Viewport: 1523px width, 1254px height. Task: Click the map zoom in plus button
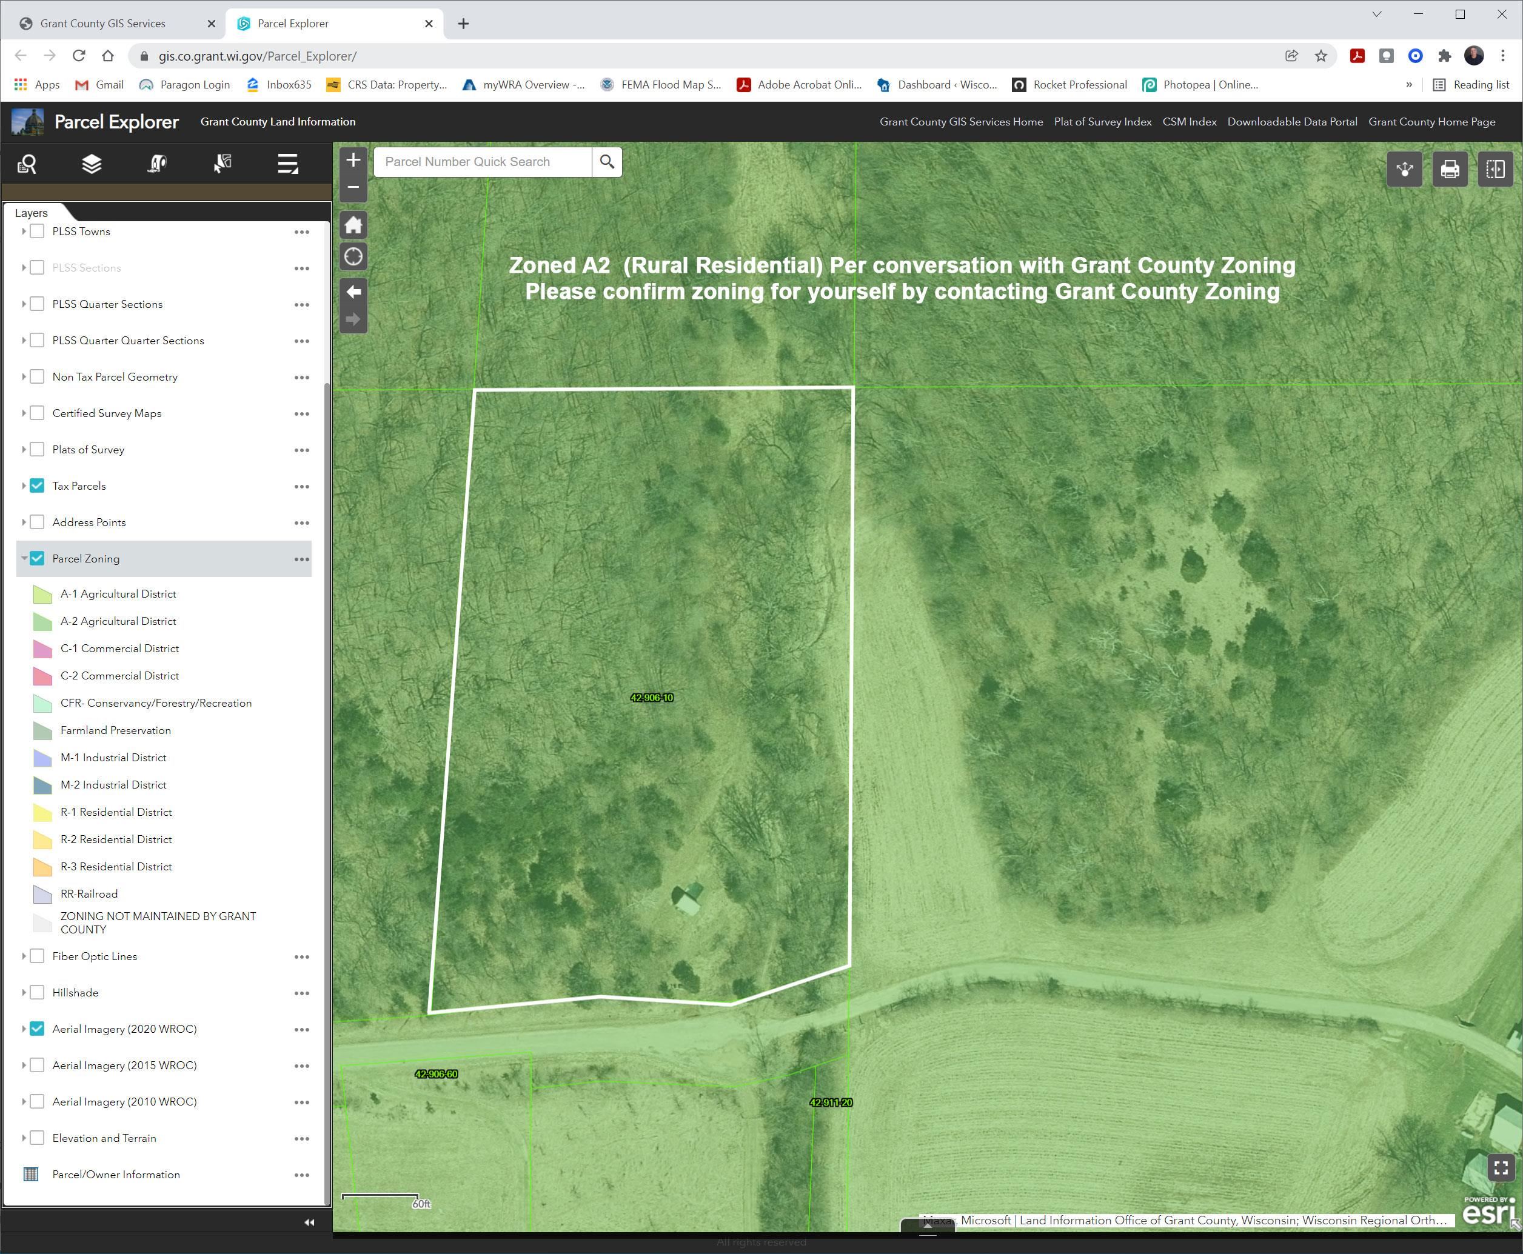[353, 161]
